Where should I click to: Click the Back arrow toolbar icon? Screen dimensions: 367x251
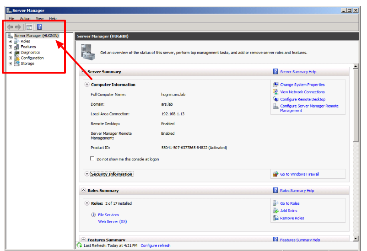click(10, 27)
